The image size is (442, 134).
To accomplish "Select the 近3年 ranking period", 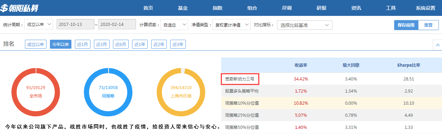I will point(178,44).
